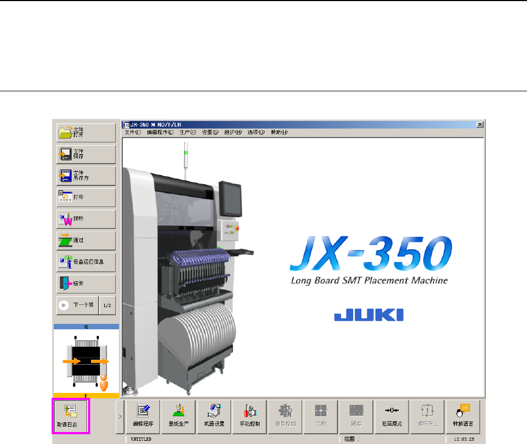The height and width of the screenshot is (444, 527).
Task: Select the UNTITLED status bar text
Action: coord(141,439)
